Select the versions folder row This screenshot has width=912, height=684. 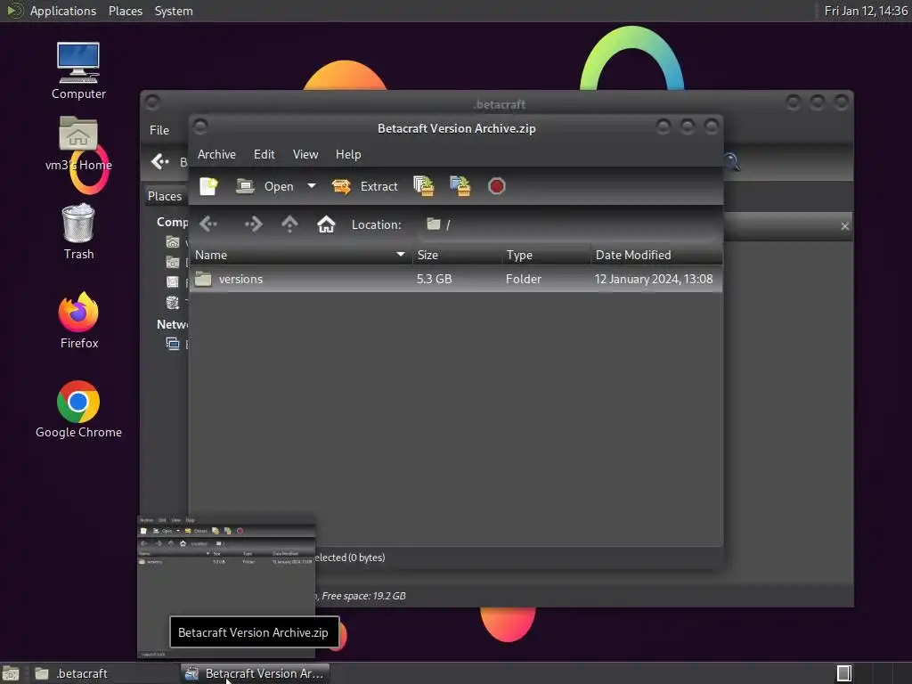pos(456,279)
